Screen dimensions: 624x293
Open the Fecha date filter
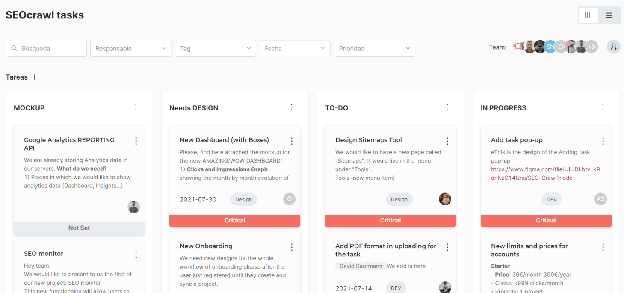(295, 48)
